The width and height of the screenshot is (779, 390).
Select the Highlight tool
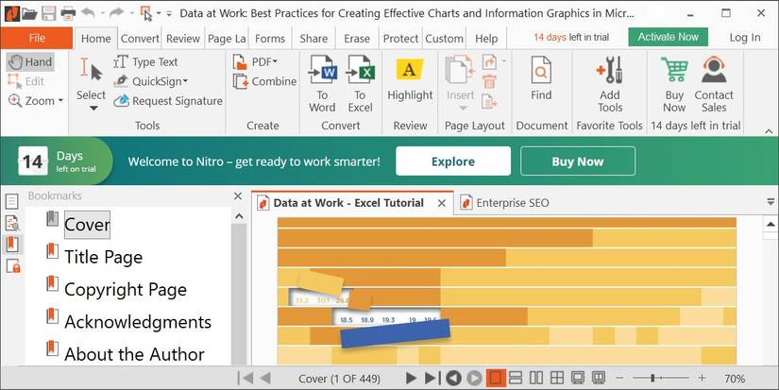(x=410, y=80)
